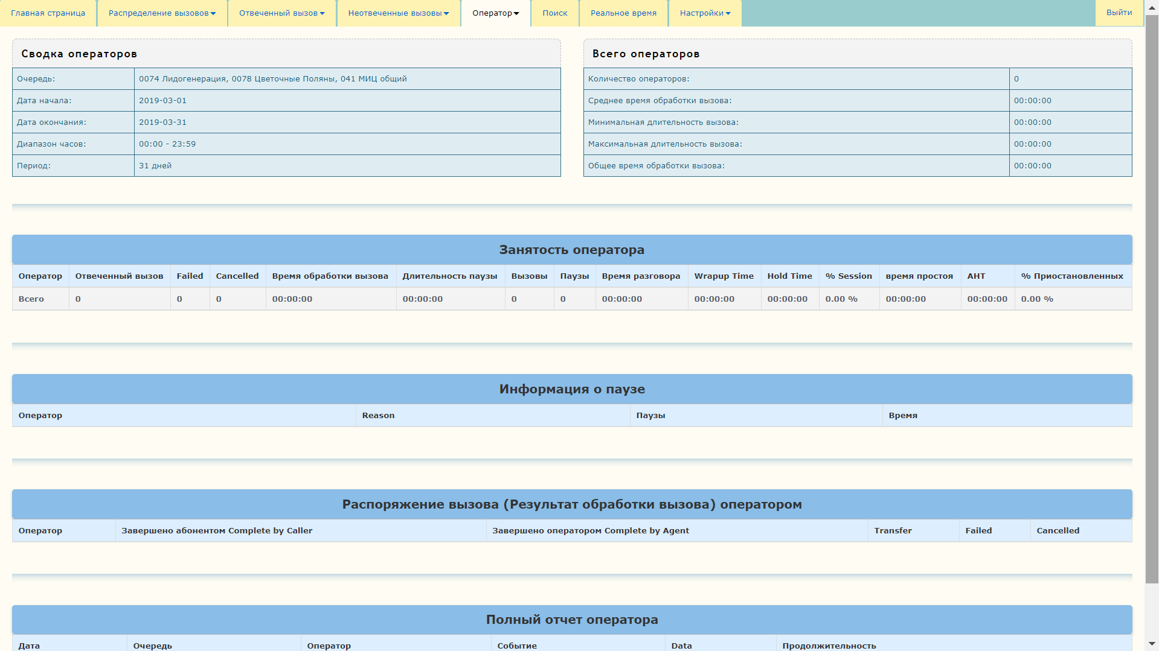This screenshot has width=1159, height=651.
Task: Click the Reason column header
Action: click(x=378, y=415)
